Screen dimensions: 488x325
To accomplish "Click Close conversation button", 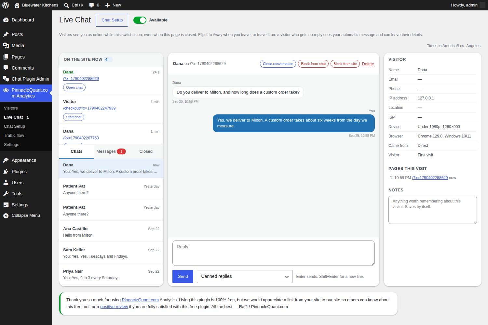I will [278, 64].
